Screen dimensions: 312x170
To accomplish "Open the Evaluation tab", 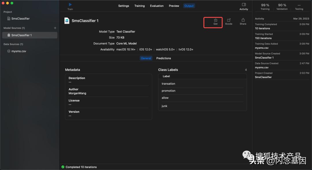I will coord(157,6).
